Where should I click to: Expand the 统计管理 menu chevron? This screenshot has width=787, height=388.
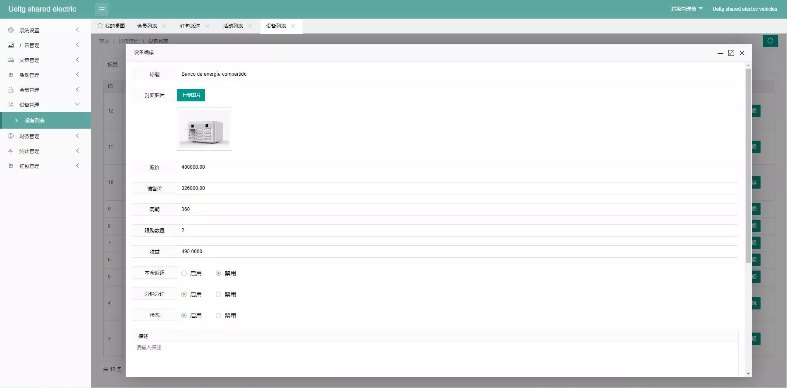(x=77, y=151)
